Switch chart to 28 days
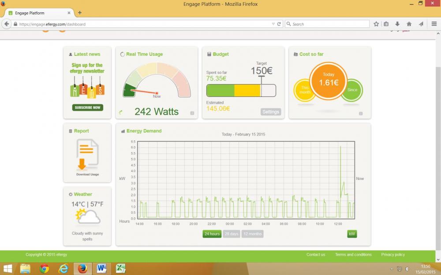Screen dimensions: 441x275 (x=232, y=234)
